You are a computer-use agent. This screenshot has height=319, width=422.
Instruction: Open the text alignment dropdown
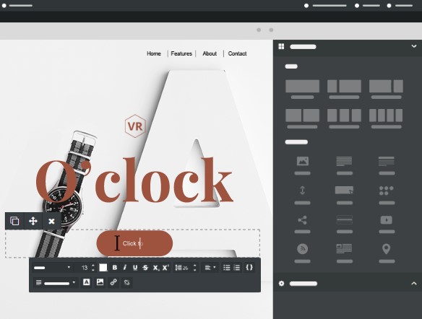(x=210, y=268)
